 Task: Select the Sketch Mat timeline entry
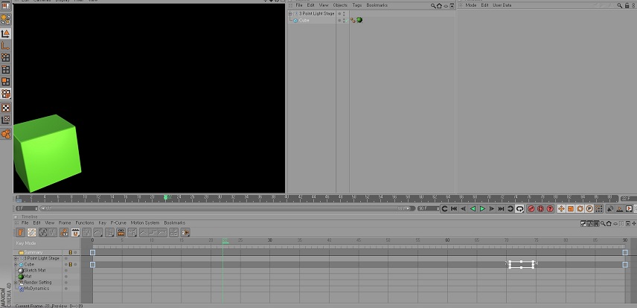click(x=34, y=270)
